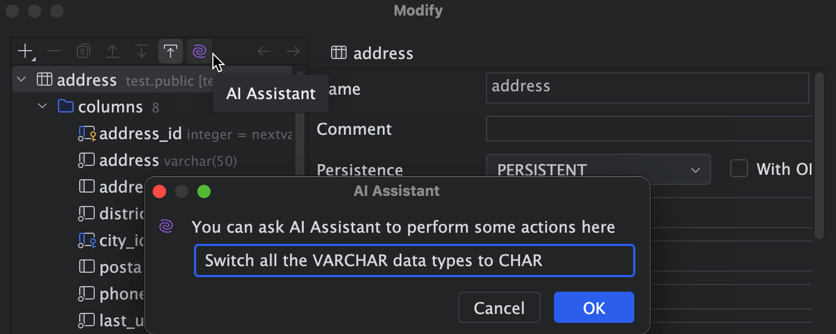Collapse the columns folder
Screen dimensions: 836x334
tap(43, 106)
